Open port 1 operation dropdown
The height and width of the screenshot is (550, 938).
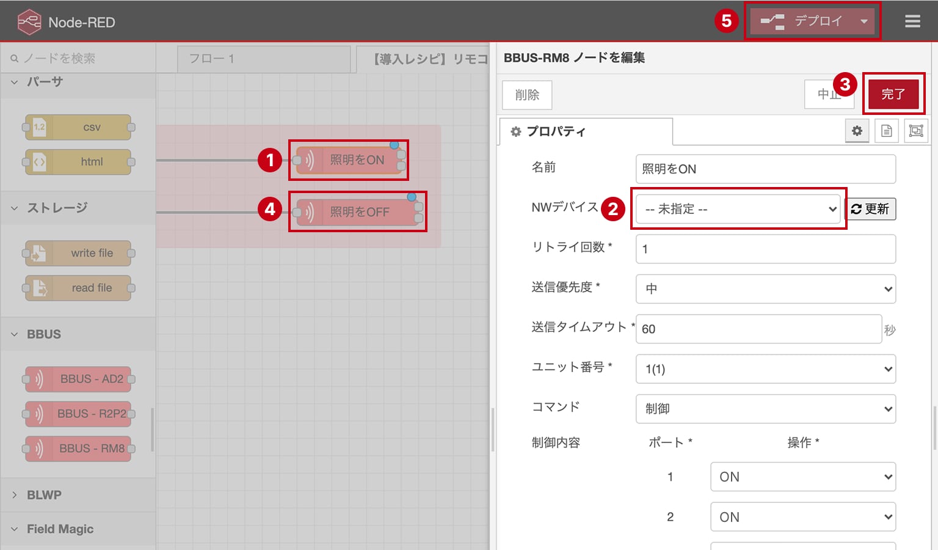(x=803, y=477)
